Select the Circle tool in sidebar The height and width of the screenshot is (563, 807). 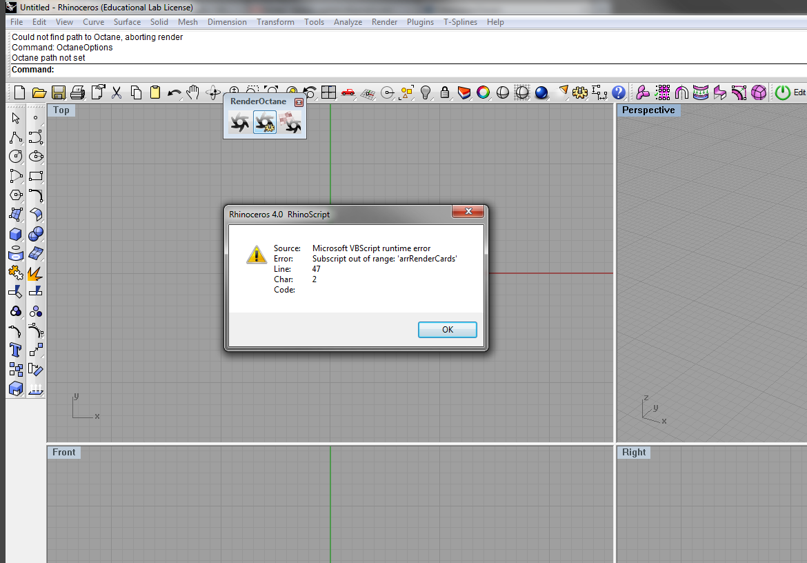tap(16, 157)
